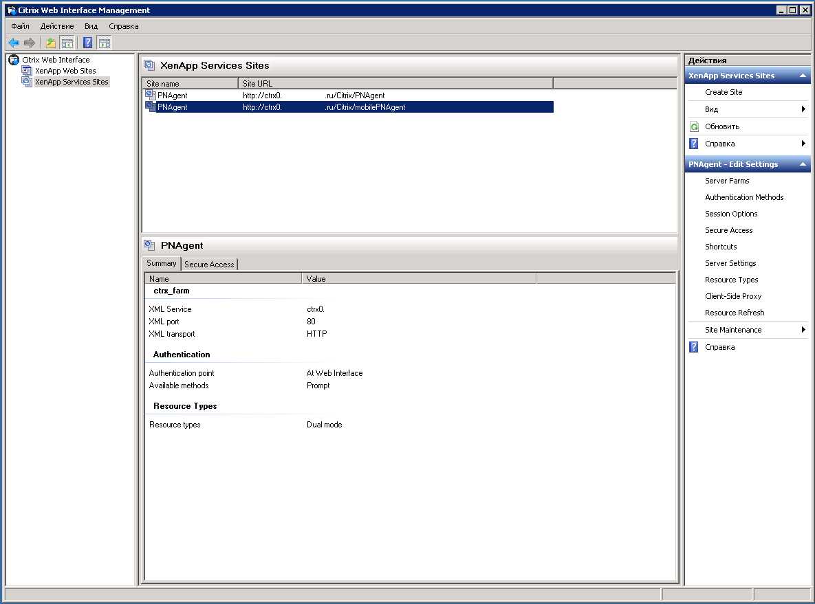The image size is (815, 604).
Task: Select the XenApp Web Sites tree node
Action: 65,71
